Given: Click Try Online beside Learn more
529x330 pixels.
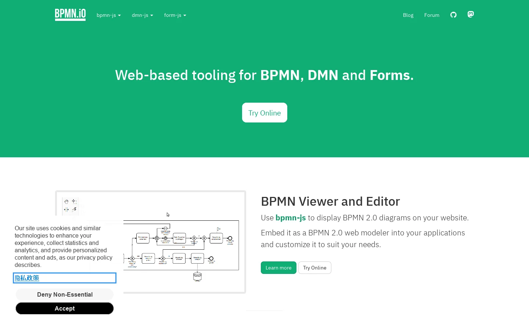Looking at the screenshot, I should (x=315, y=268).
